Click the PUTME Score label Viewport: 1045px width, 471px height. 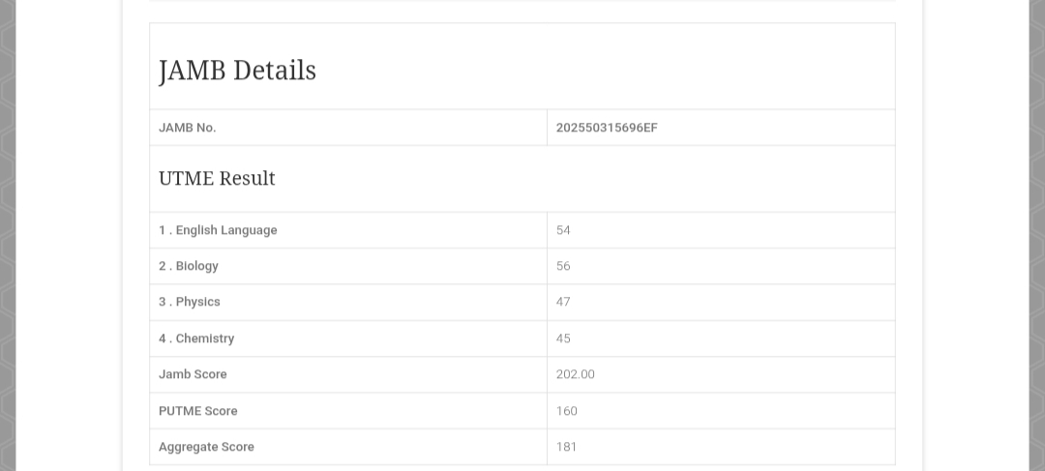(x=198, y=411)
